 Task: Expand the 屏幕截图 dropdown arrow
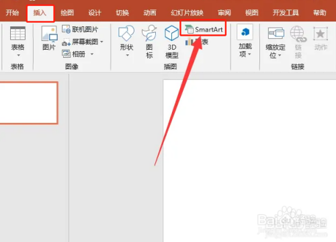pyautogui.click(x=101, y=42)
